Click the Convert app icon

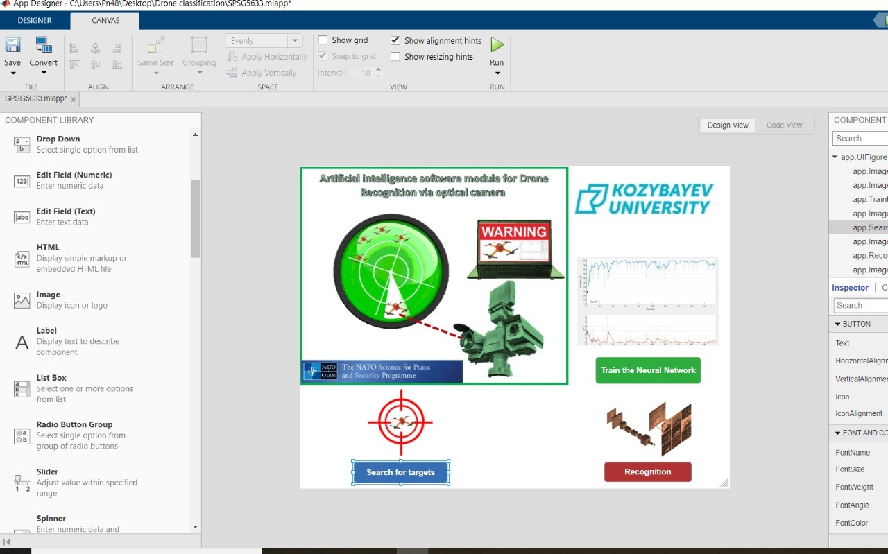(44, 45)
